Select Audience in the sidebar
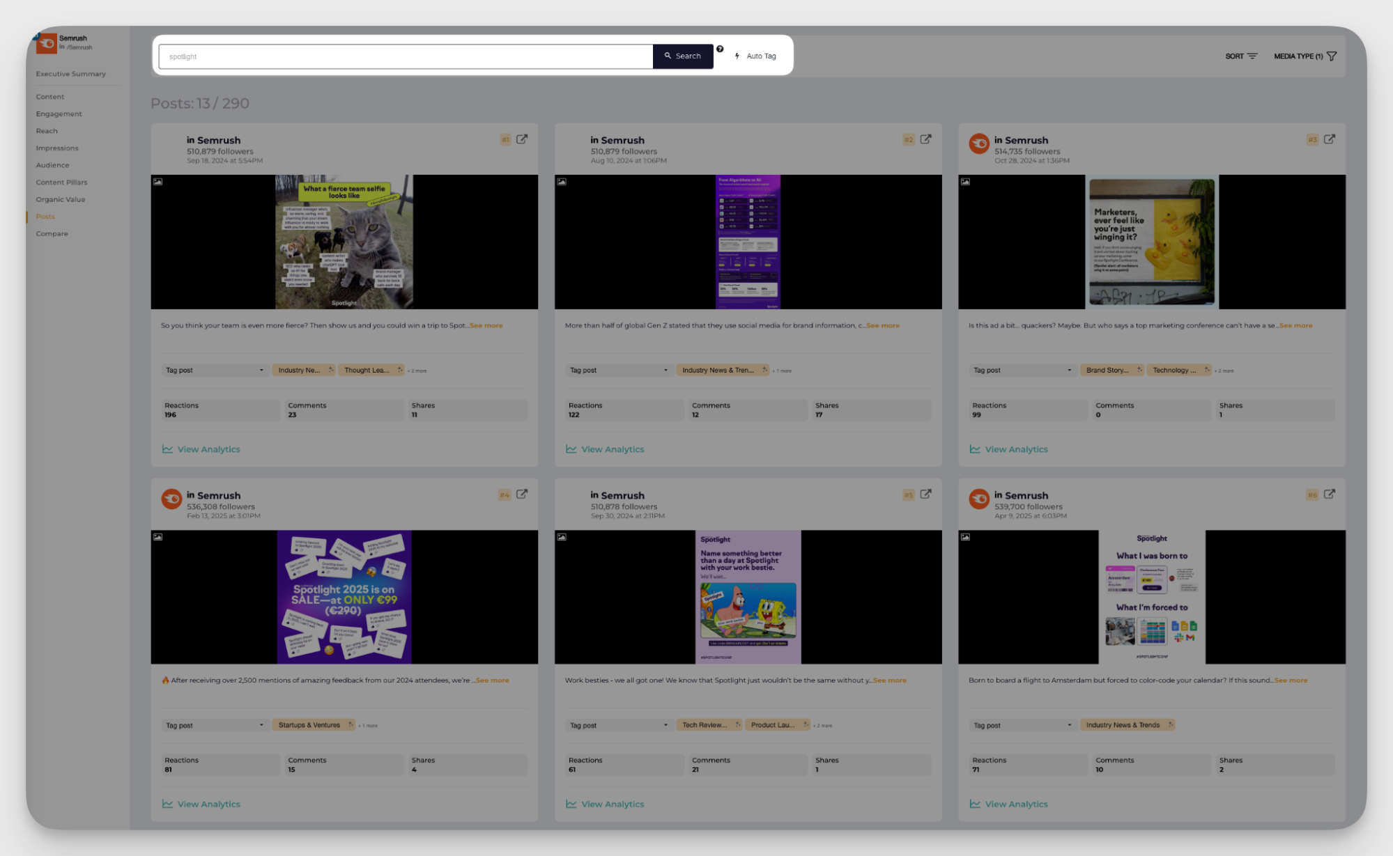Screen dimensions: 1393x856 [x=52, y=165]
